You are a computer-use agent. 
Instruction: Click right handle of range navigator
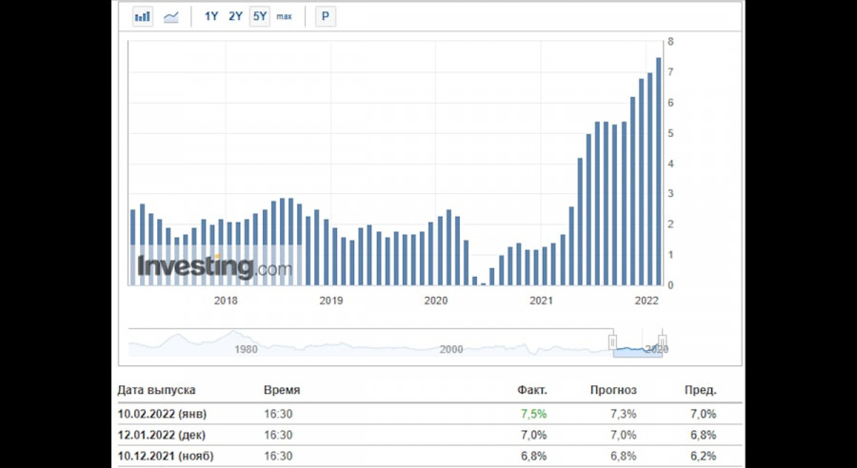pos(663,342)
